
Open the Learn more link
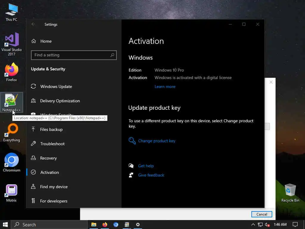click(x=165, y=87)
